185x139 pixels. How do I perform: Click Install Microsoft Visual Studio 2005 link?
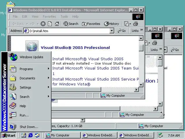[88, 59]
